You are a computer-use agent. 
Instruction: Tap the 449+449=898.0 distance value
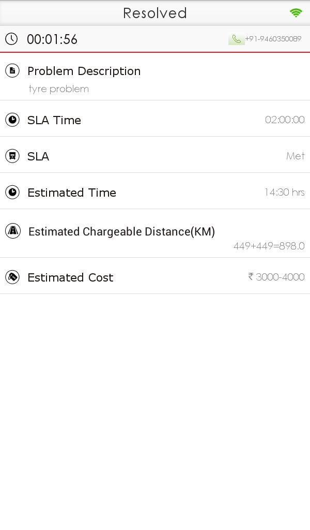click(269, 246)
